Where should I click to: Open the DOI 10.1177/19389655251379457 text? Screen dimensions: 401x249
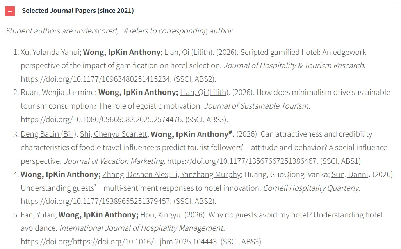click(x=96, y=202)
